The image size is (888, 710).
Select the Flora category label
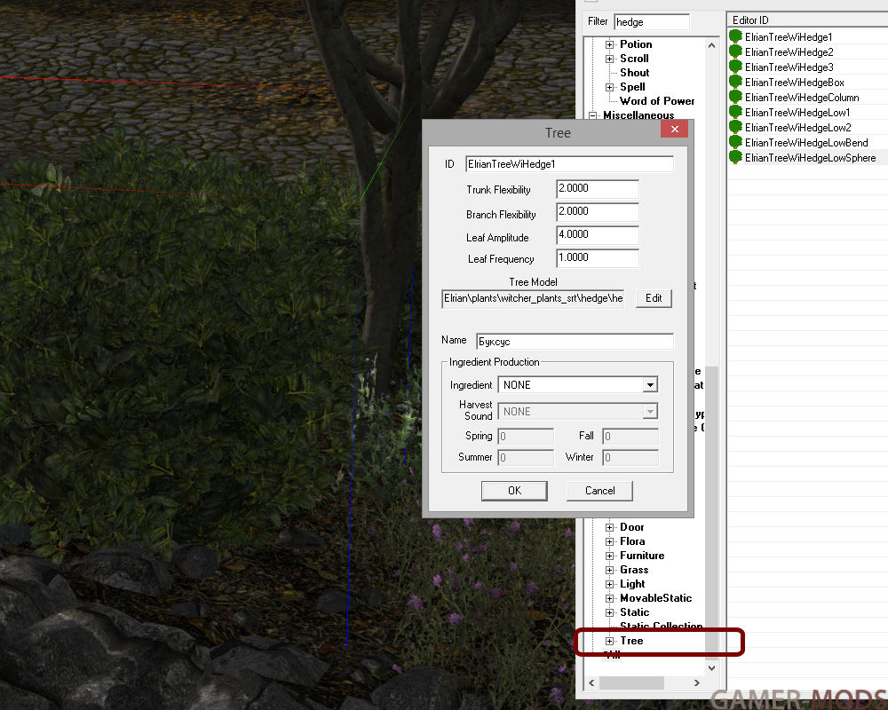pyautogui.click(x=632, y=541)
